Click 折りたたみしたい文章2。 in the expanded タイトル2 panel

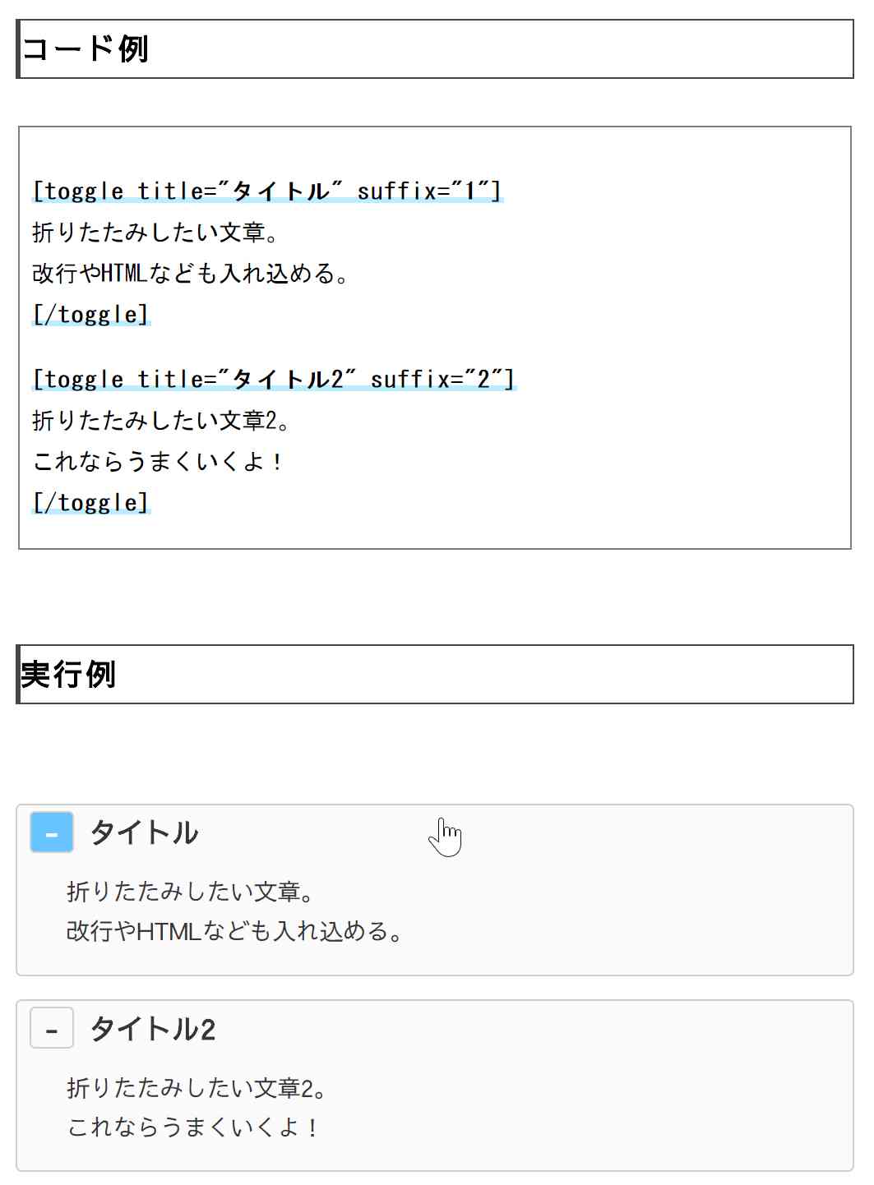pos(197,1088)
